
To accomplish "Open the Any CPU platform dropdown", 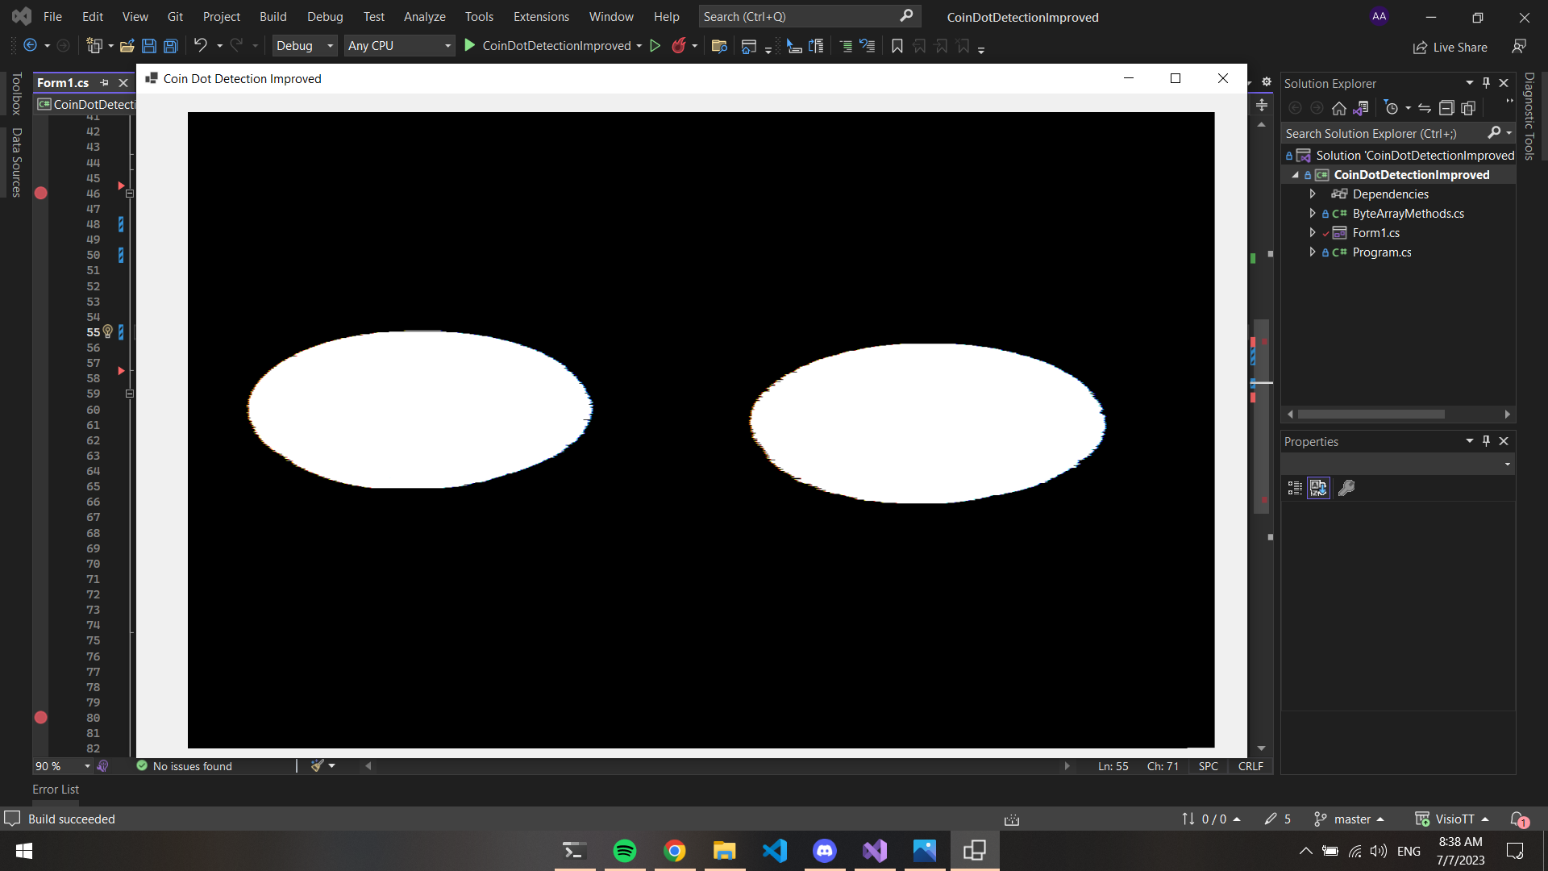I will (x=399, y=46).
